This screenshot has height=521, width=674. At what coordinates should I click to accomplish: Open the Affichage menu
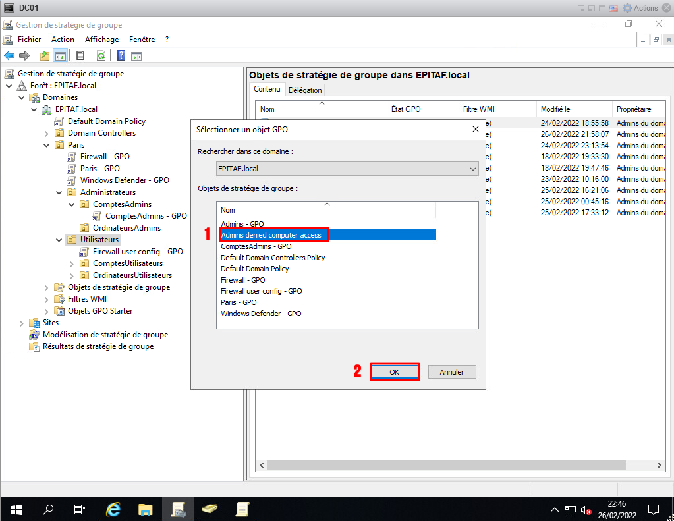pos(101,40)
